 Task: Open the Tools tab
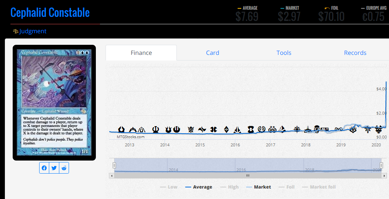pyautogui.click(x=284, y=53)
